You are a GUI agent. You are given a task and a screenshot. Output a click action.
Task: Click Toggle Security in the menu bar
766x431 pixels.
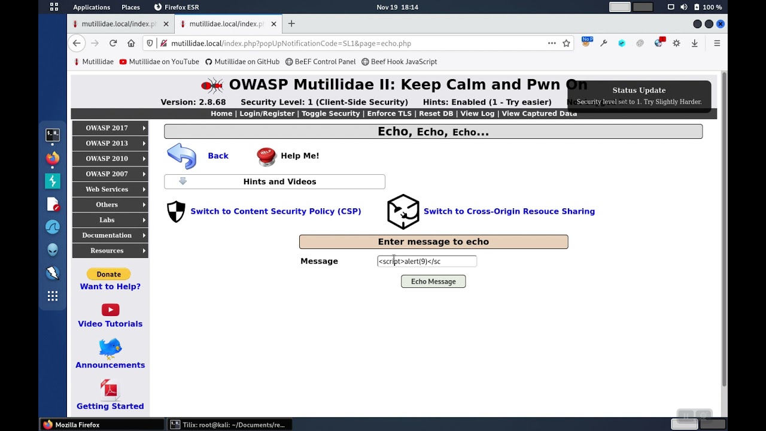click(x=331, y=114)
